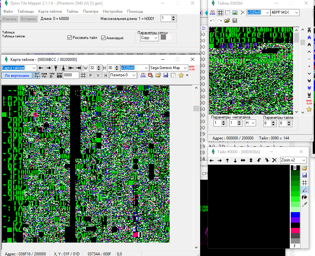Click FF:255 icon in tiles window
The width and height of the screenshot is (315, 256).
point(213,13)
